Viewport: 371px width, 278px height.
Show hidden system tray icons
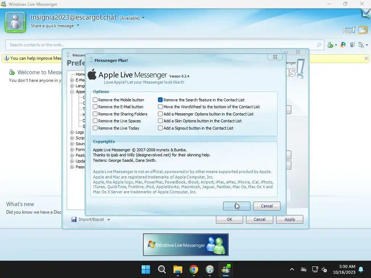[292, 269]
